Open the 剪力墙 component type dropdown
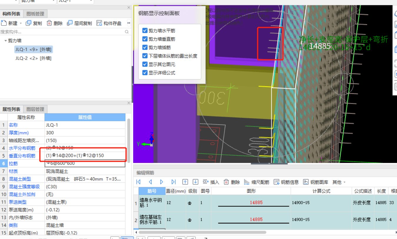The image size is (397, 239). (x=53, y=1)
